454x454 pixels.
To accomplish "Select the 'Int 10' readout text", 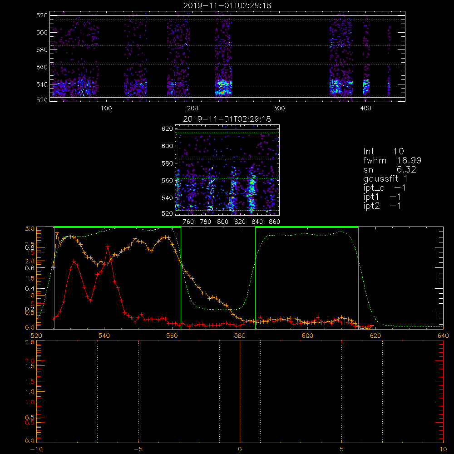I will pyautogui.click(x=384, y=151).
